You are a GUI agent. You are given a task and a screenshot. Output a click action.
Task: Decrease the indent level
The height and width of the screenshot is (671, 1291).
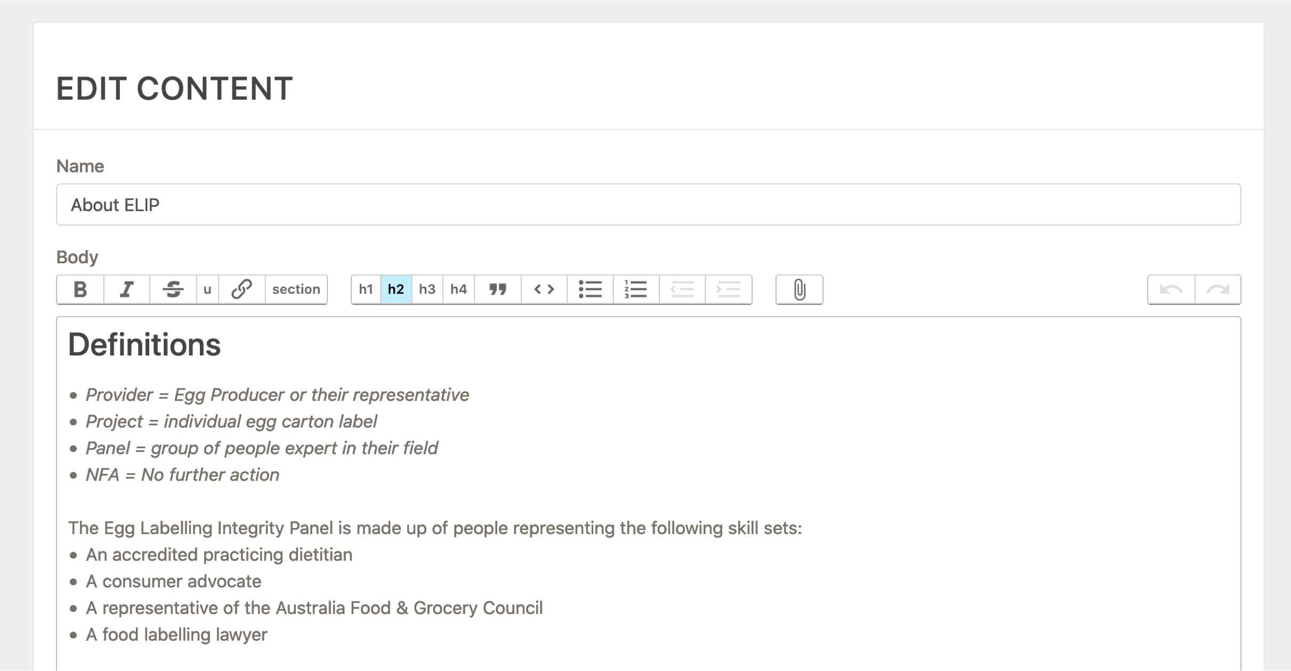tap(682, 289)
